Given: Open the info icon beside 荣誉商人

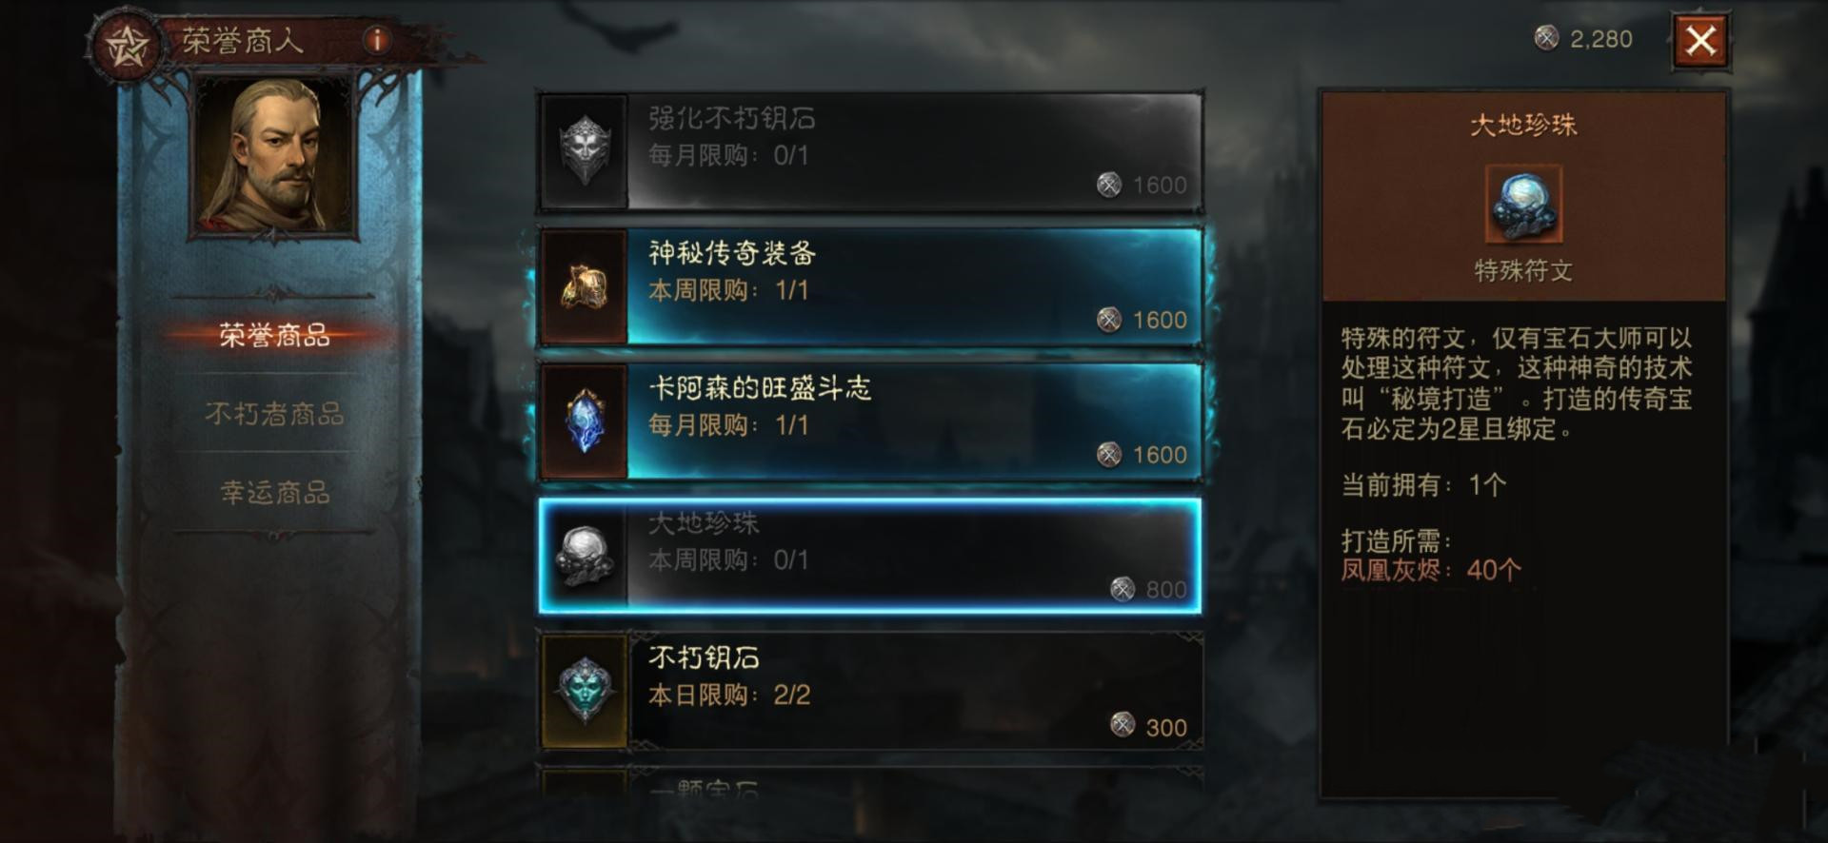Looking at the screenshot, I should coord(377,40).
